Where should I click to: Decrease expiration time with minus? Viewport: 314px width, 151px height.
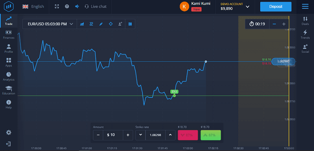tap(274, 24)
